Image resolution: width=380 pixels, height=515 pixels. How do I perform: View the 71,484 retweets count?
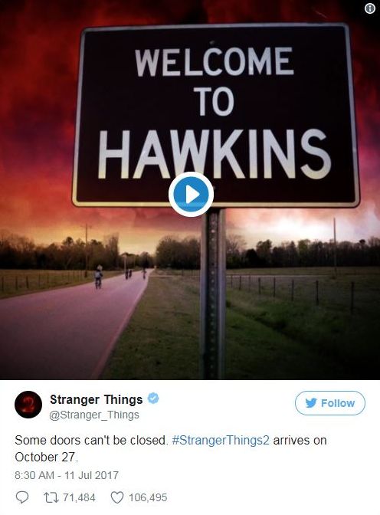(x=79, y=497)
